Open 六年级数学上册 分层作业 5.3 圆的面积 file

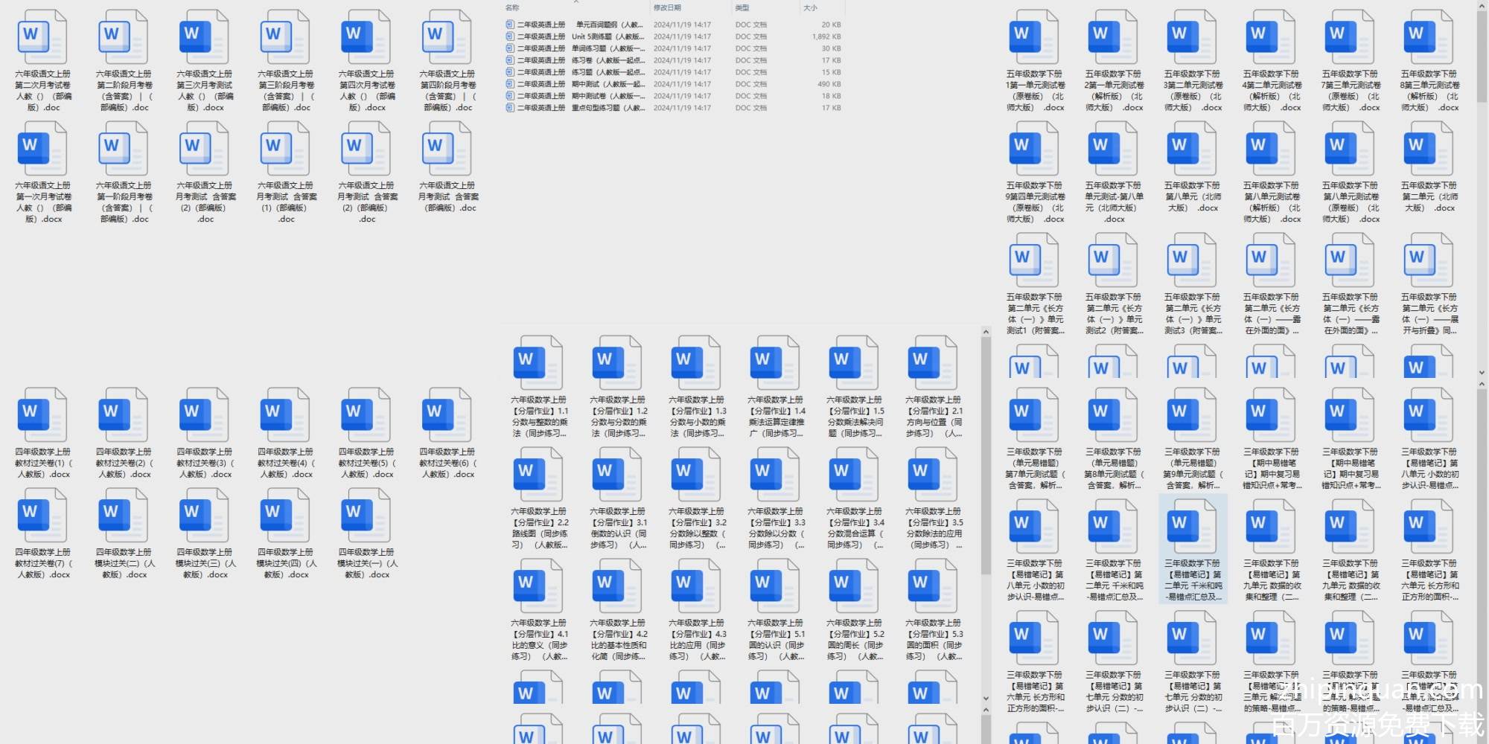click(x=934, y=588)
